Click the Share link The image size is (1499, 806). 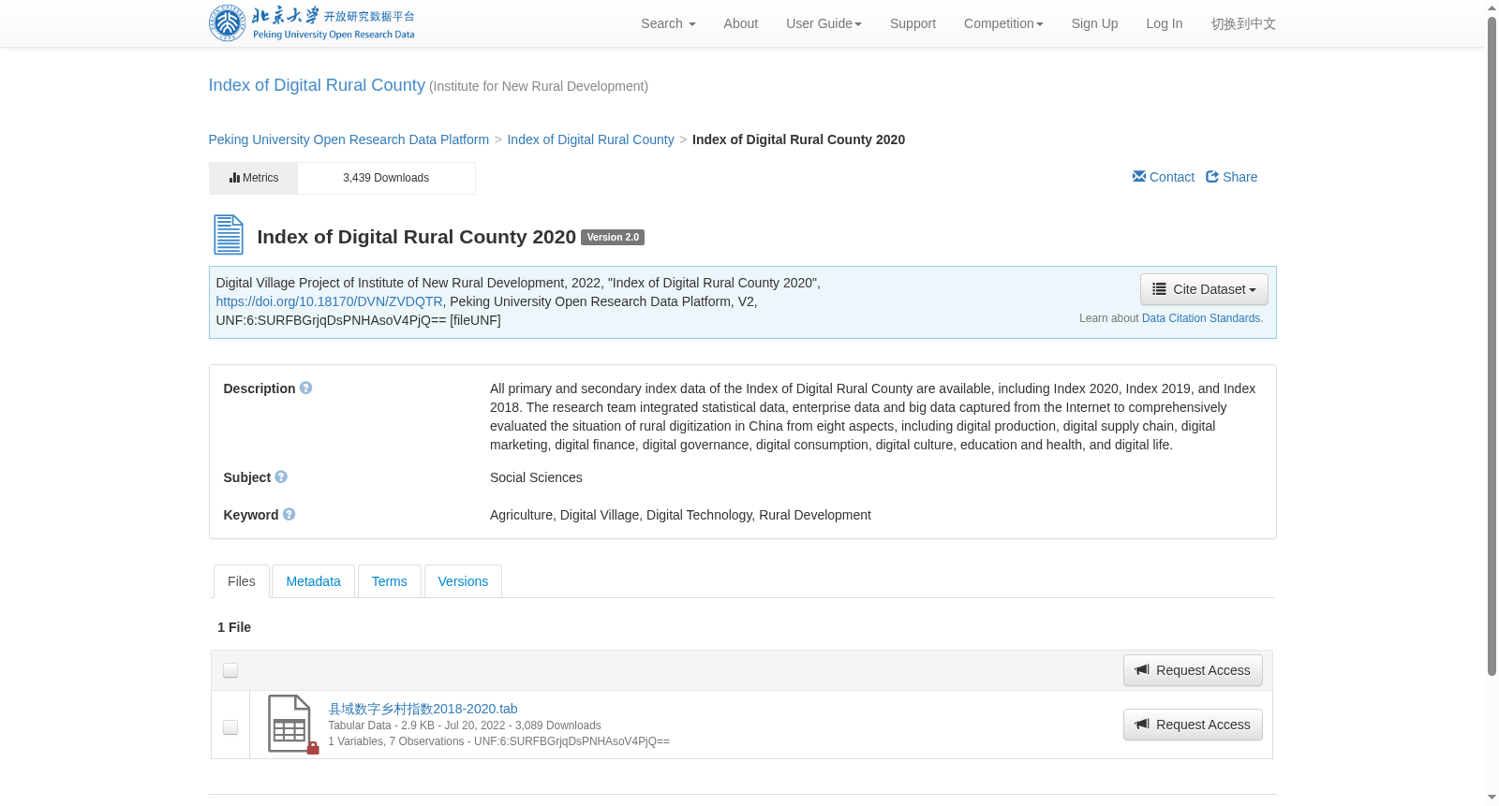pos(1232,177)
